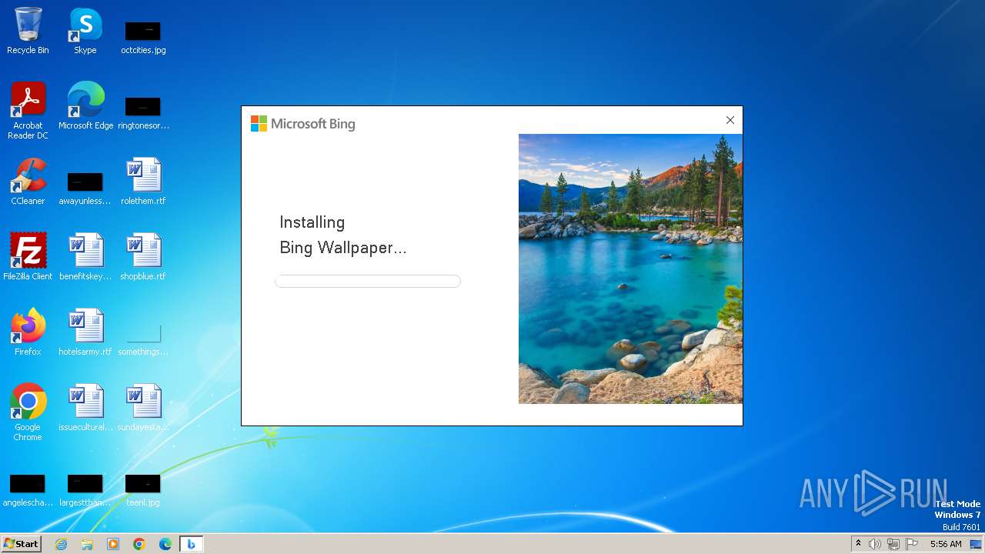Open Internet Explorer from the taskbar
The image size is (985, 554).
pos(62,544)
